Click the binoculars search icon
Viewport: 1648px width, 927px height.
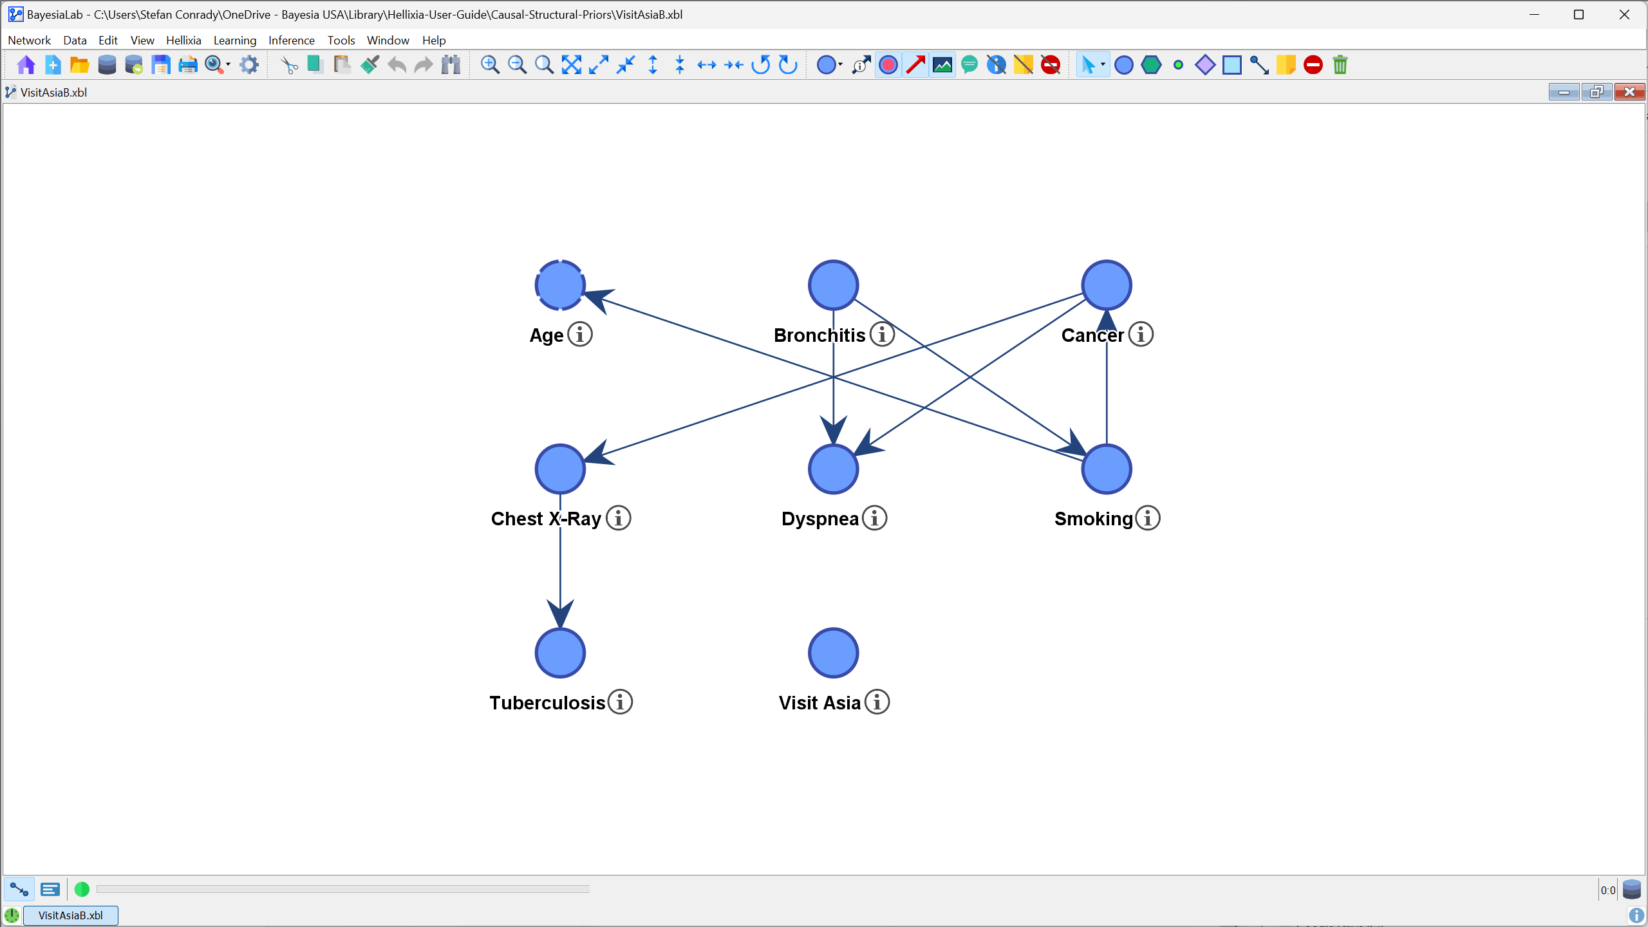tap(451, 65)
